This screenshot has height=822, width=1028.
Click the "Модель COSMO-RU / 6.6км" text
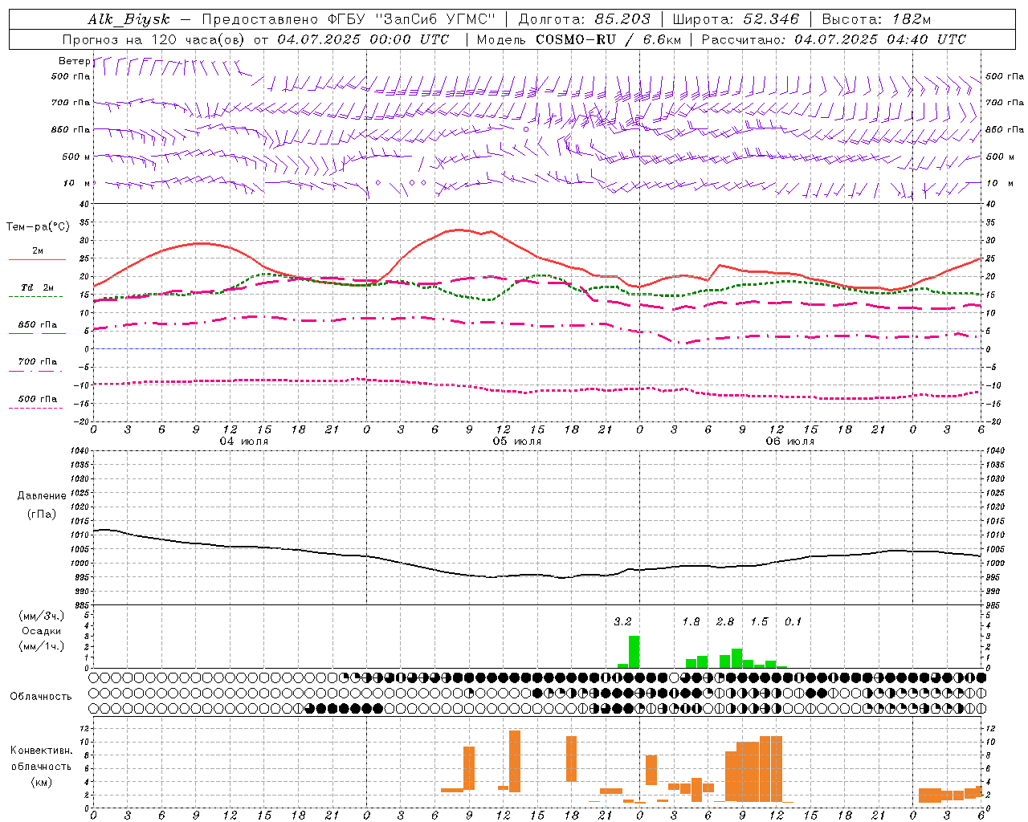click(x=579, y=39)
